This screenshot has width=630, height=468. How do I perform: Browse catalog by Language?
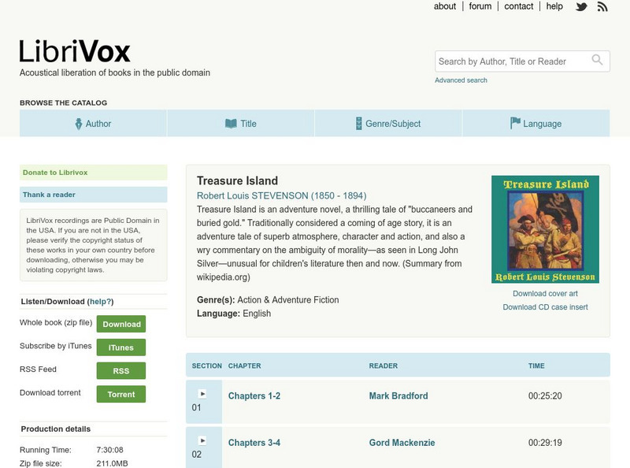(x=535, y=124)
